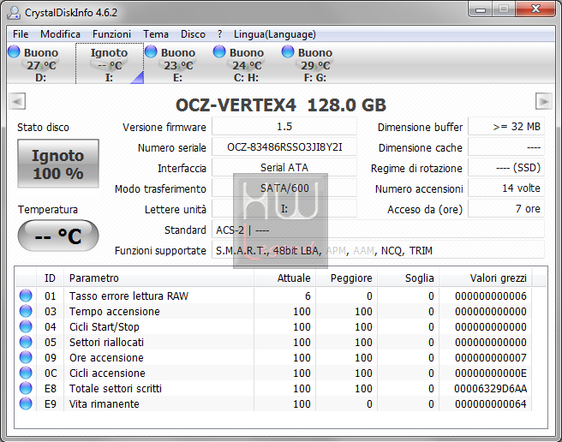Open the Tema menu
The width and height of the screenshot is (562, 442).
(156, 34)
